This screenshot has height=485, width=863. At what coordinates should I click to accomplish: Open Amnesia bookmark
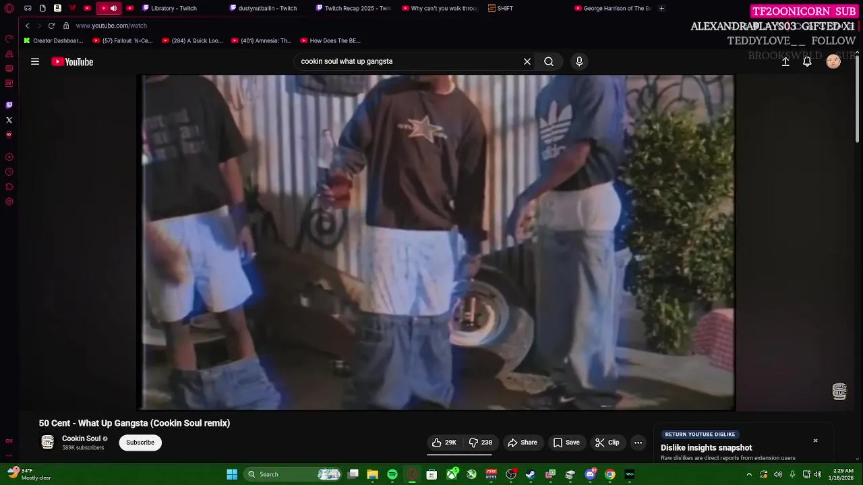click(261, 40)
